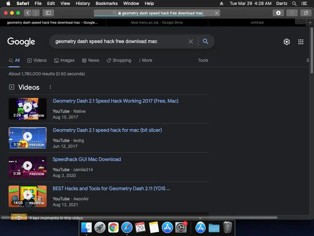Open System Preferences from the Dock
The height and width of the screenshot is (236, 314).
(181, 228)
